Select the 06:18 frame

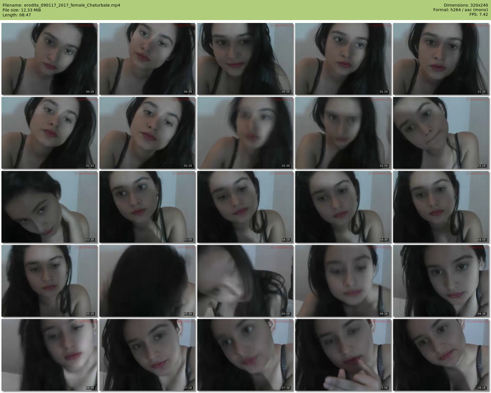[x=343, y=281]
